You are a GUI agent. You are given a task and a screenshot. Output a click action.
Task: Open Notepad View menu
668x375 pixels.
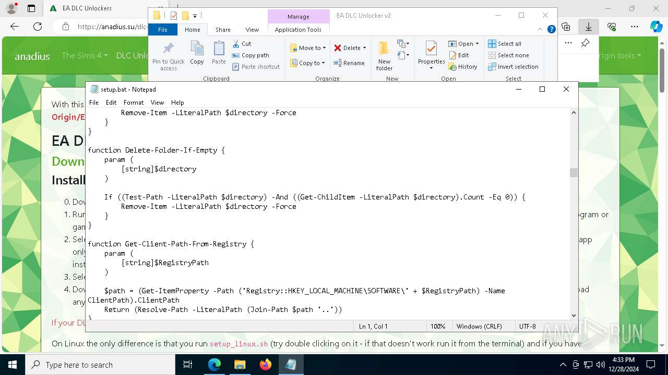coord(157,103)
